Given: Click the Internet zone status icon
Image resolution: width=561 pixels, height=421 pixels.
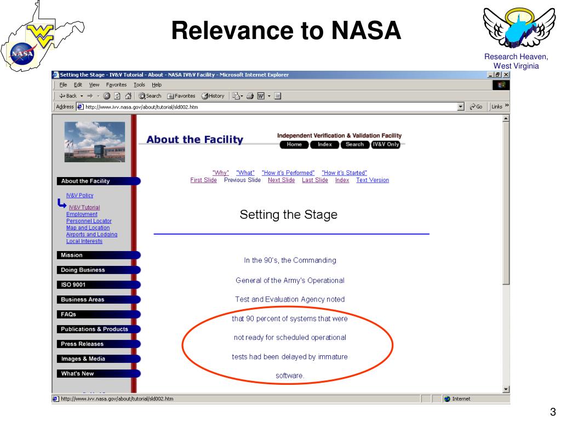Looking at the screenshot, I should pos(447,399).
